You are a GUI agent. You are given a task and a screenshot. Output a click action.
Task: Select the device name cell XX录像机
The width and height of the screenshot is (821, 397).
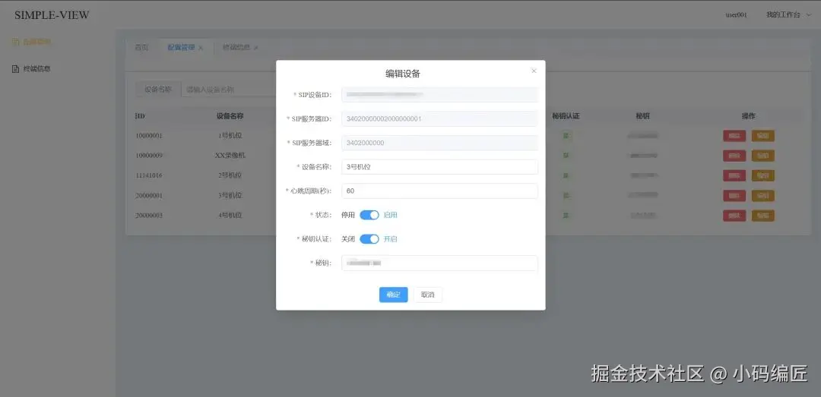pos(230,156)
